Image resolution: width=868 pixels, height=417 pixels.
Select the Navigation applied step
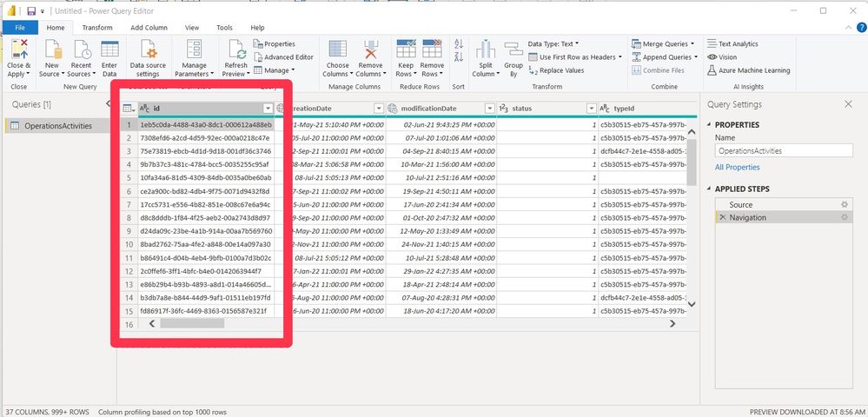[x=784, y=218]
